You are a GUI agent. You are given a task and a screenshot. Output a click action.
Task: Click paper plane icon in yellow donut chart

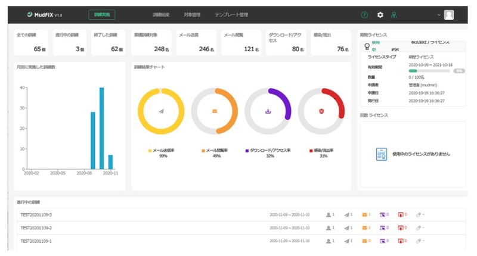161,111
